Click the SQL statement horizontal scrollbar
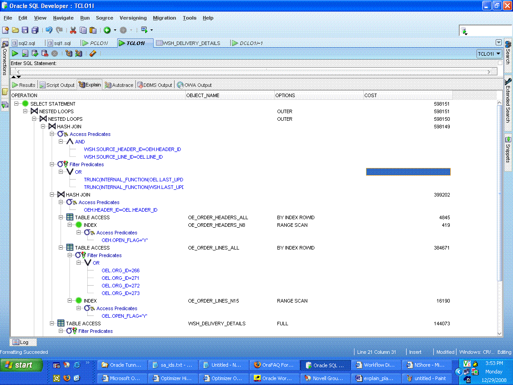The image size is (513, 385). coord(253,72)
